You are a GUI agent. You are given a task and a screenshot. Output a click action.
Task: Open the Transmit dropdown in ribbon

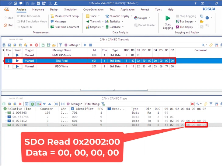103,22
